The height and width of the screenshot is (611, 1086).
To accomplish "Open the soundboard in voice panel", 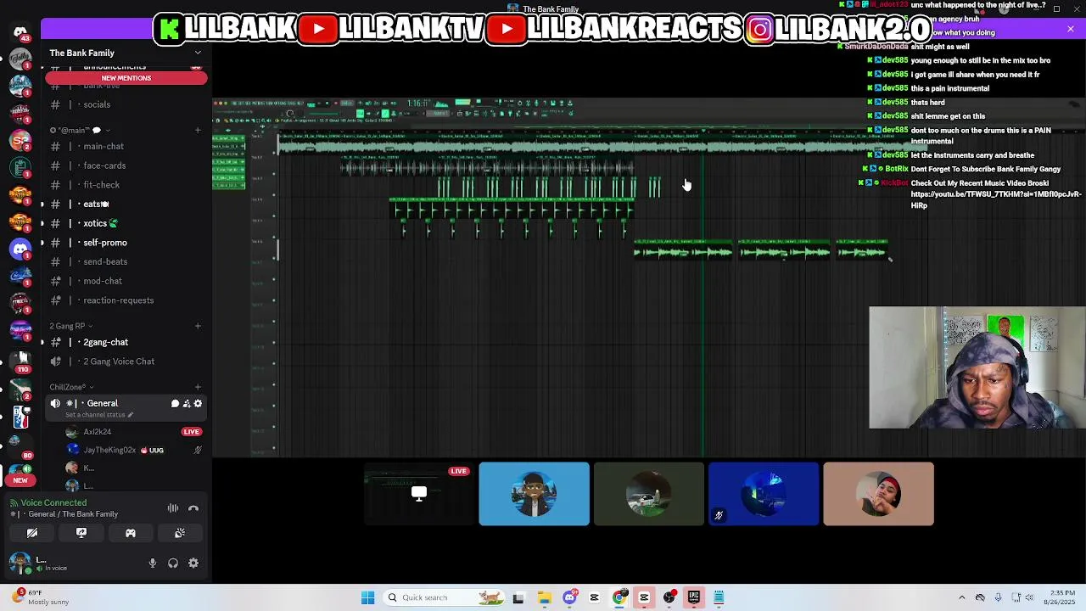I will 180,533.
